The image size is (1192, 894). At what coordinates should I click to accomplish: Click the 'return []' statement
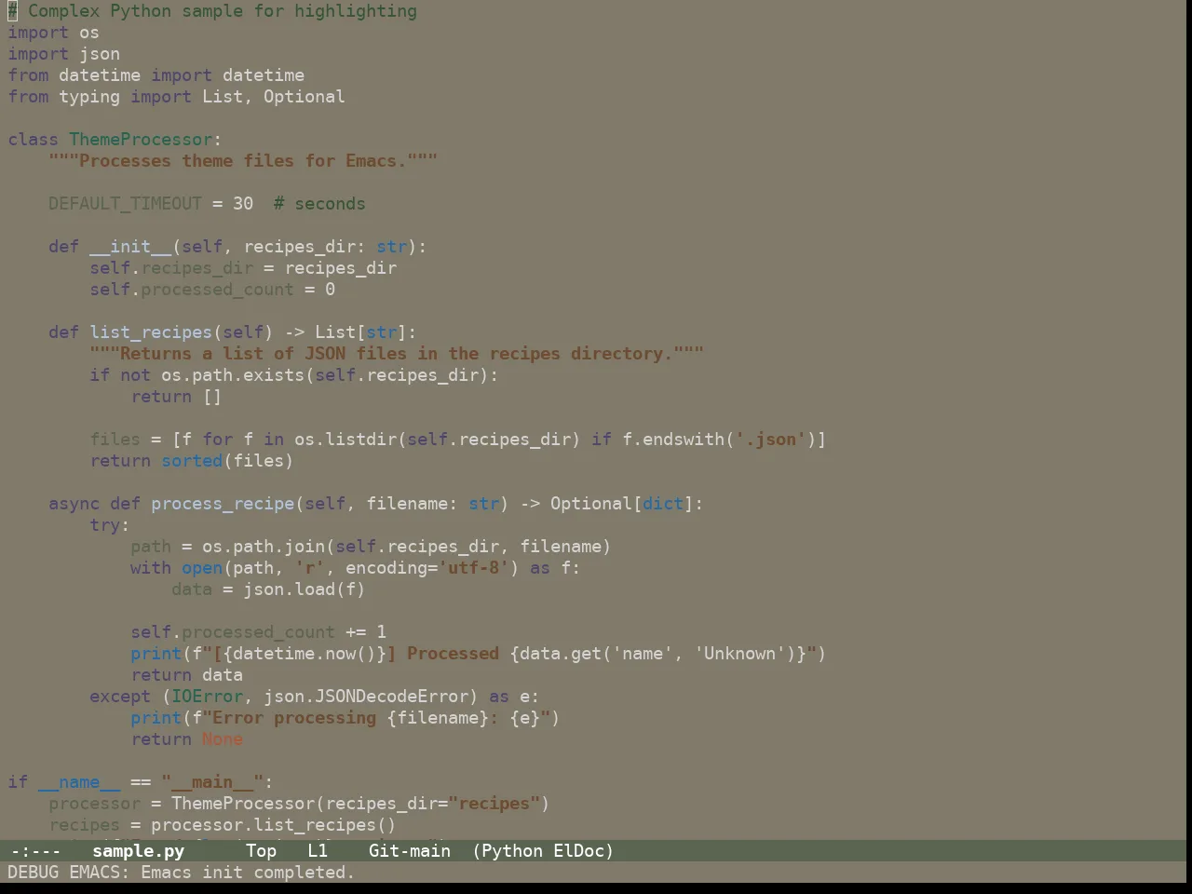176,397
